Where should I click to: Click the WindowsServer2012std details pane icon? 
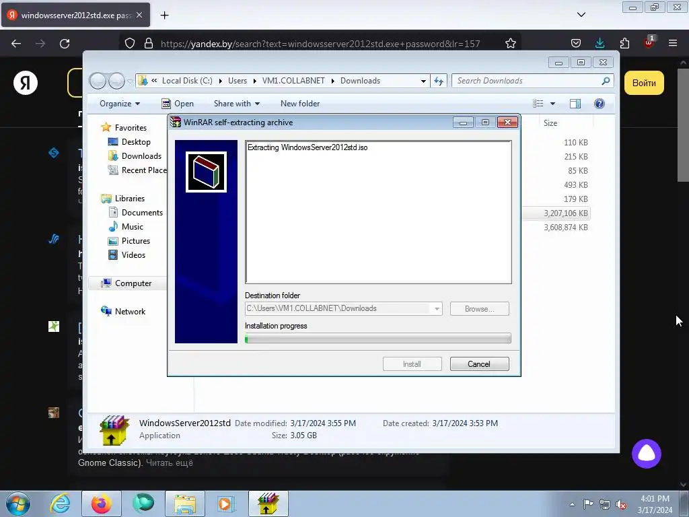click(x=114, y=430)
